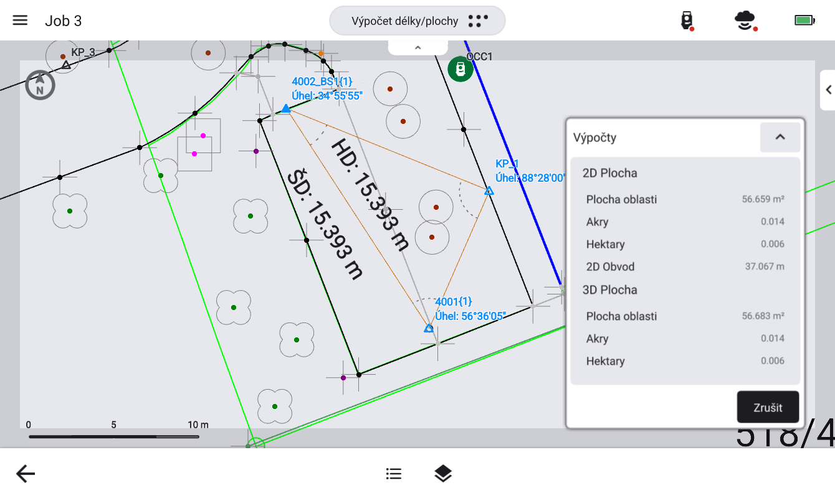Viewport: 835px width, 498px height.
Task: Select the 3D Plocha heading
Action: coord(610,289)
